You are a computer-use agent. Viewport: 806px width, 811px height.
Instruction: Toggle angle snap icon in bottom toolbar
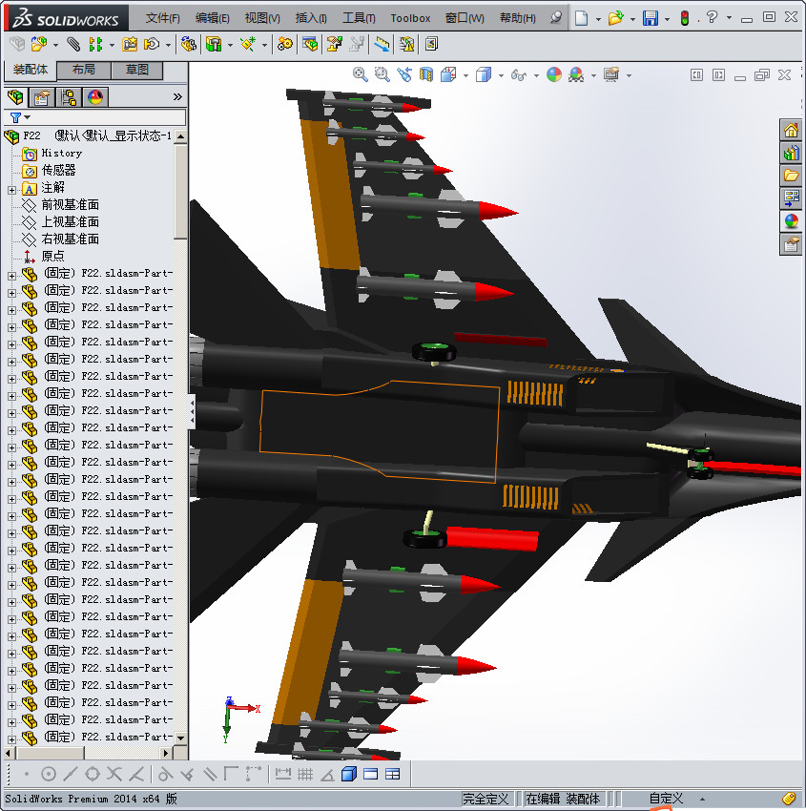coord(327,775)
